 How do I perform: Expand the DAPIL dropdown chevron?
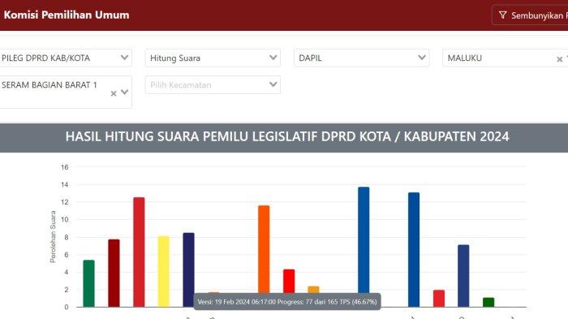click(422, 58)
